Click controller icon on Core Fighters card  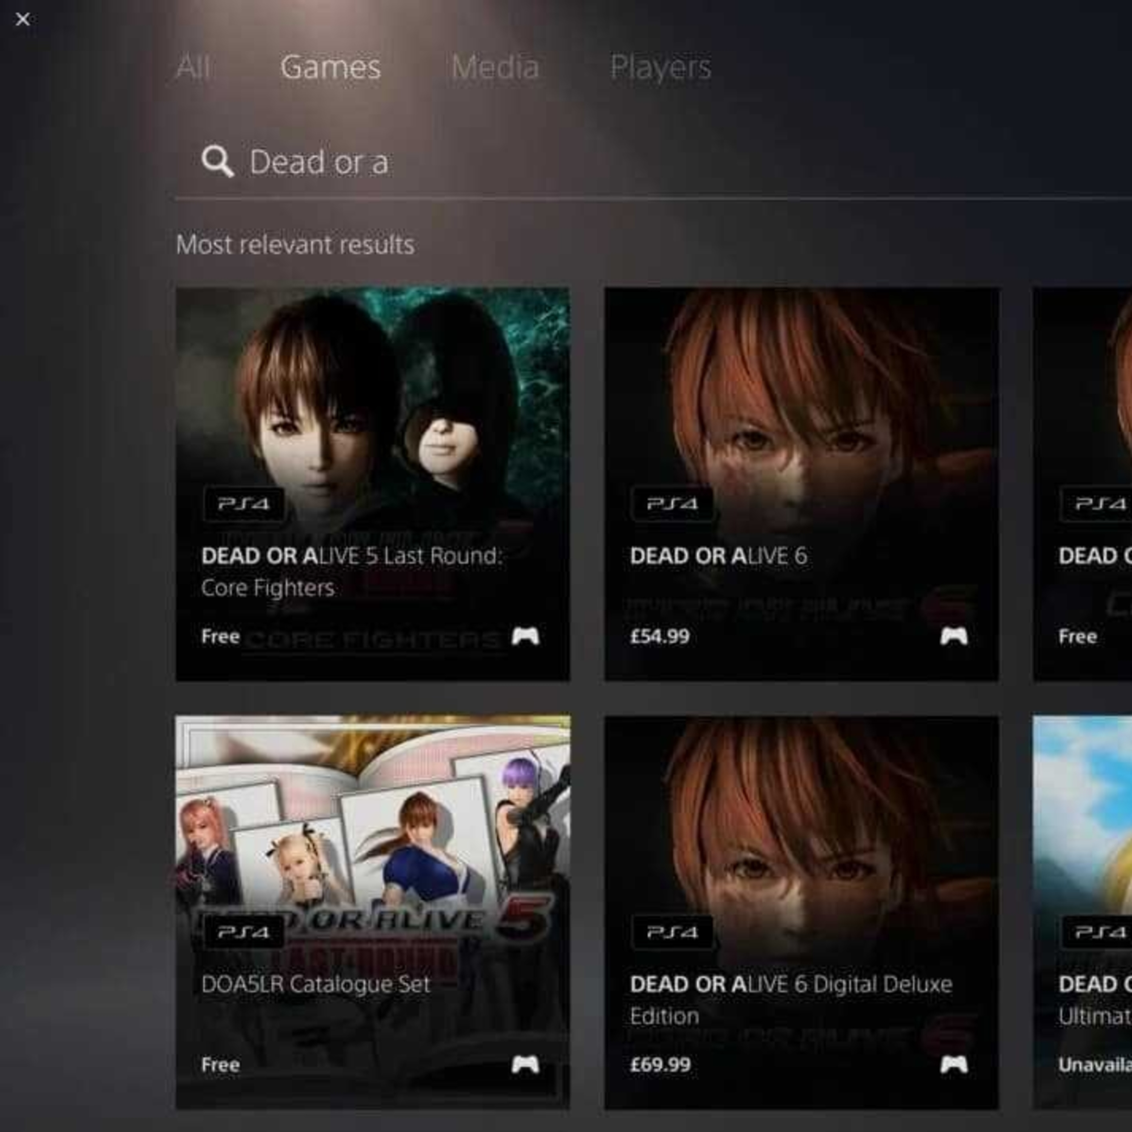526,636
